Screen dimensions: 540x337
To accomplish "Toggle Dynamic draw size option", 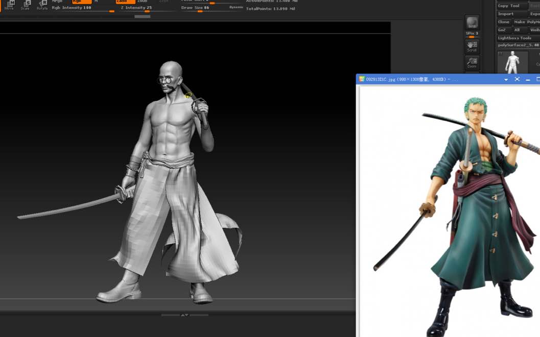I will (x=236, y=7).
